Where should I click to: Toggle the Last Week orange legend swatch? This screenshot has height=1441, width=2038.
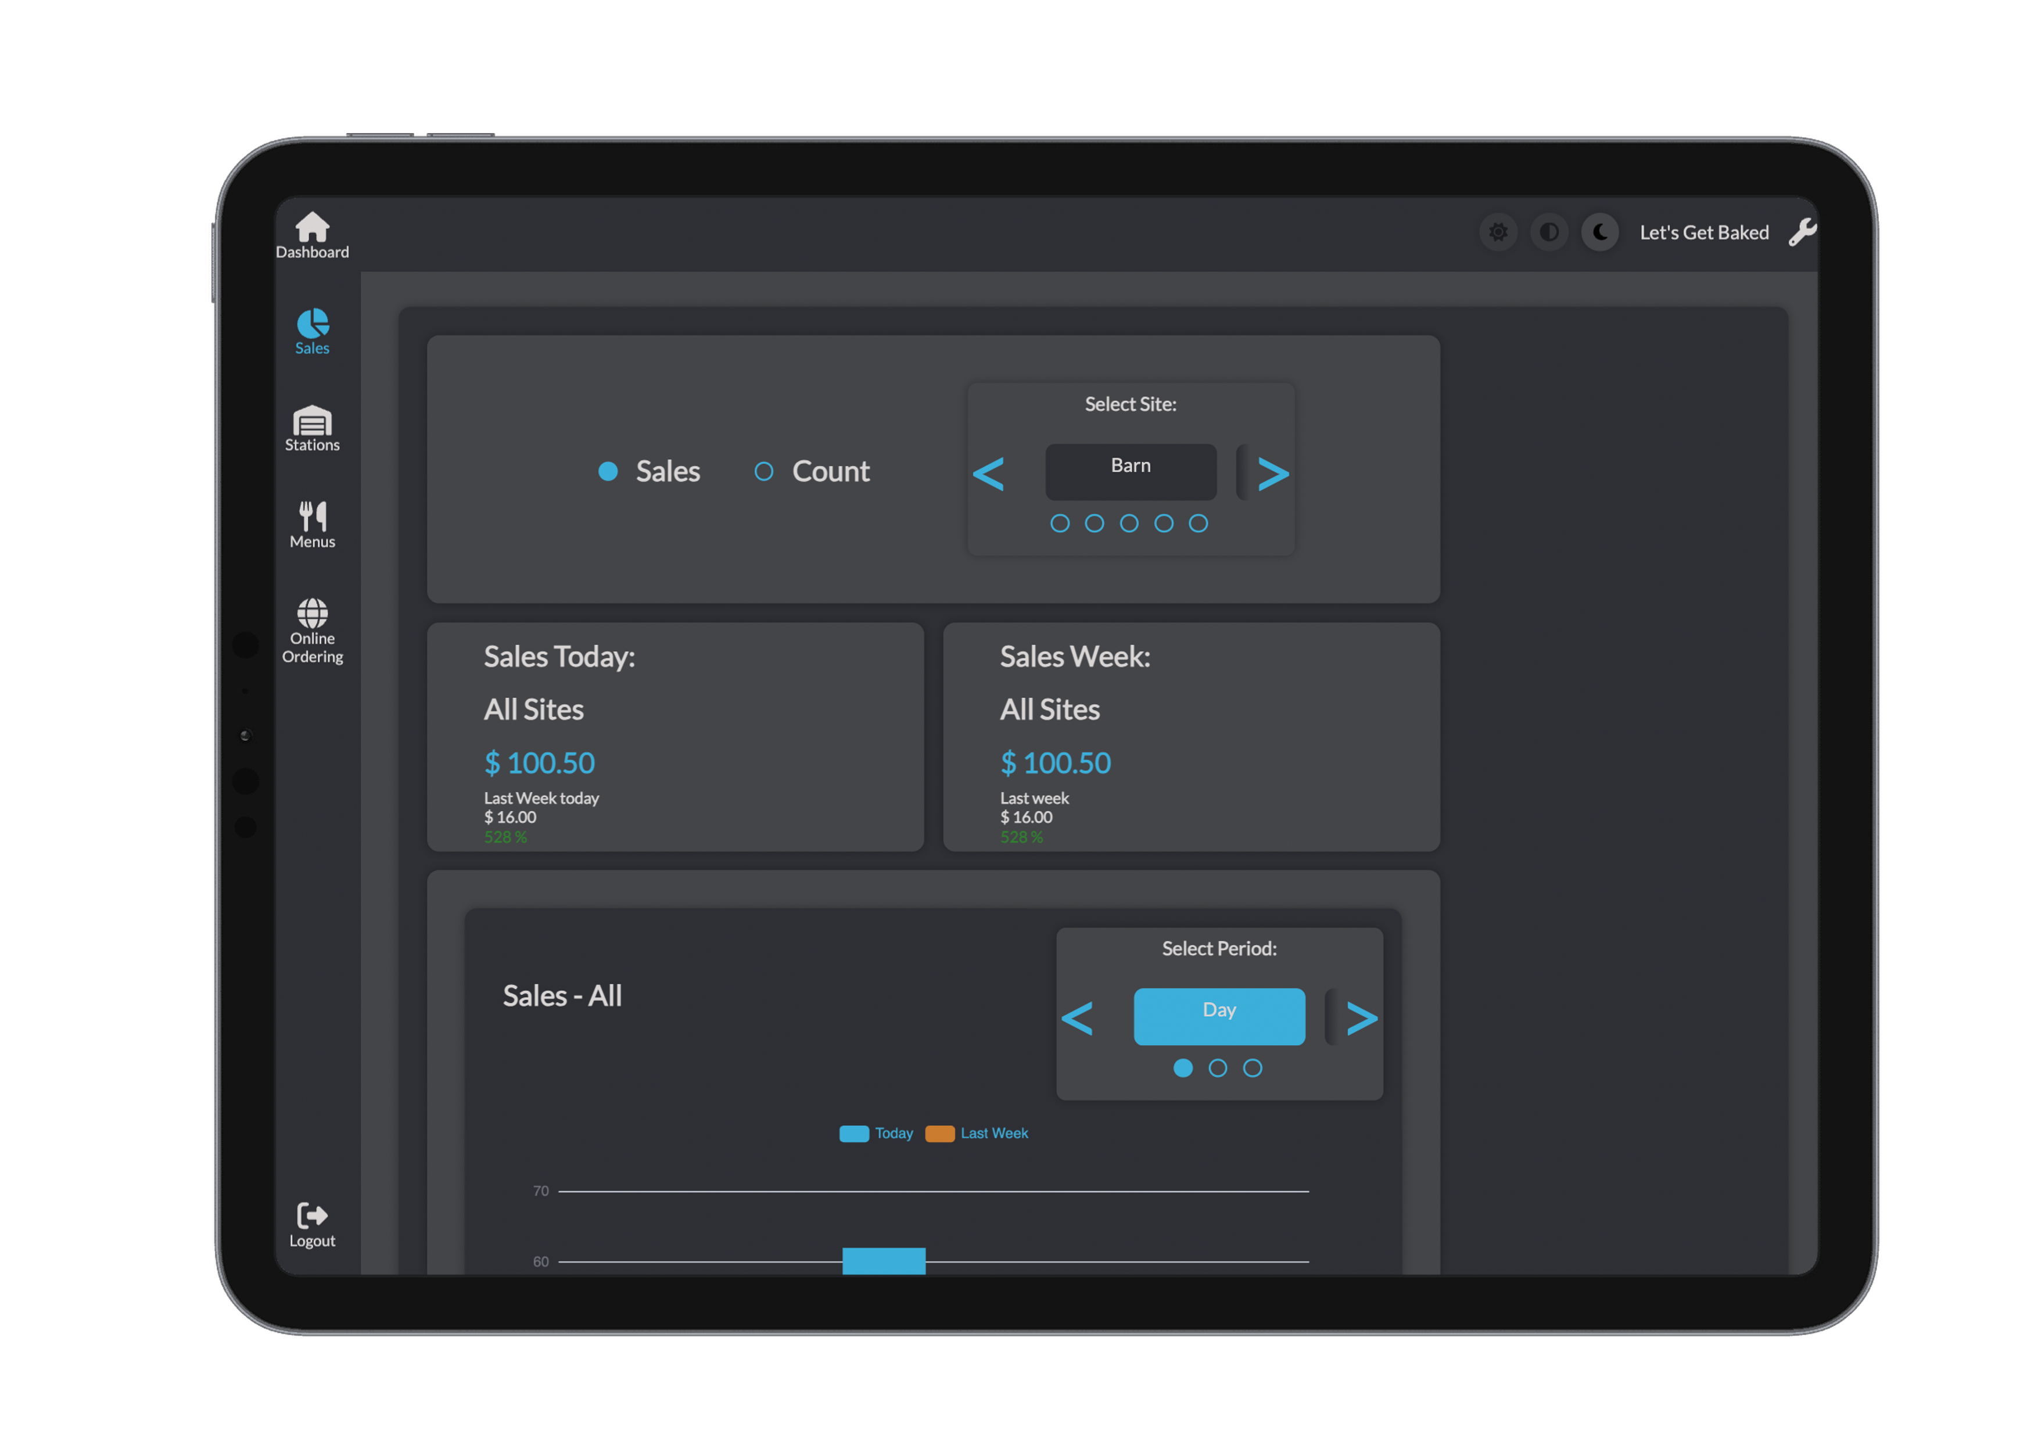pyautogui.click(x=939, y=1134)
